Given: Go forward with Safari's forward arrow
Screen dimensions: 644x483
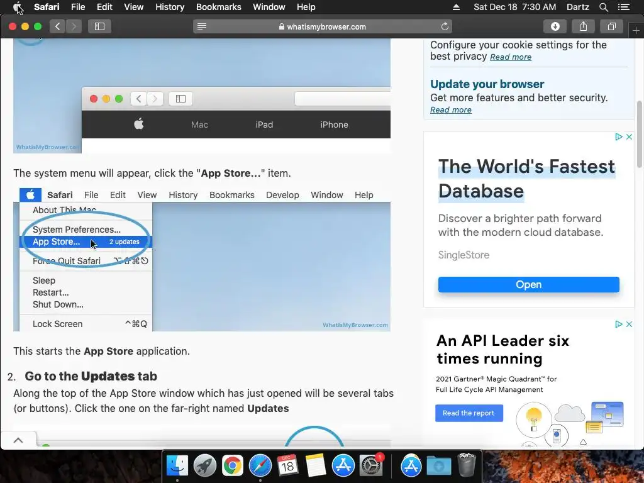Looking at the screenshot, I should pos(74,26).
